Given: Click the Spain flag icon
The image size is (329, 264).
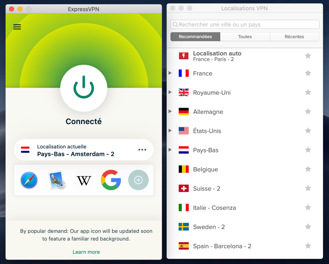Looking at the screenshot, I should point(184,246).
